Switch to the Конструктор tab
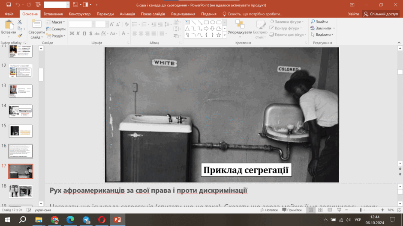 pos(80,14)
